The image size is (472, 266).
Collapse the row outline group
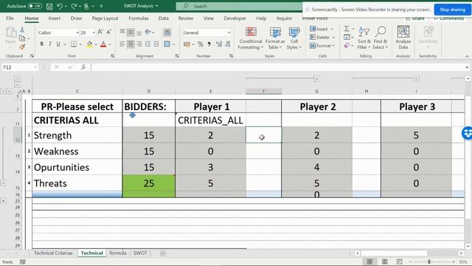pyautogui.click(x=3, y=183)
